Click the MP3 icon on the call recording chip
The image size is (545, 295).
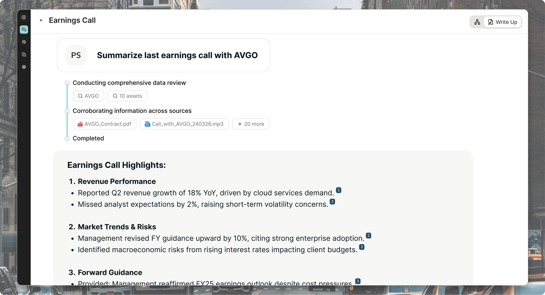(x=147, y=124)
